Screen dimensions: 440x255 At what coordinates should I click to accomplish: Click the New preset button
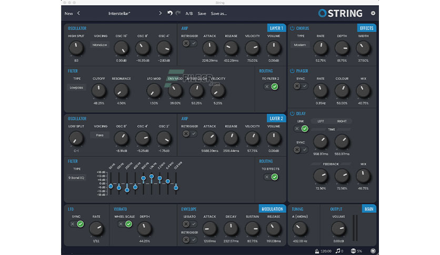[69, 14]
